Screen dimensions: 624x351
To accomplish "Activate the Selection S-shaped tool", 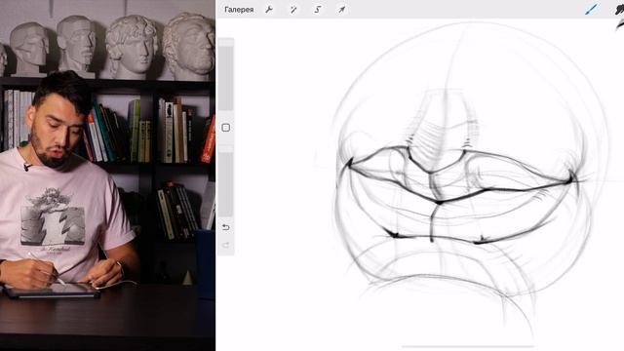I will coord(318,10).
